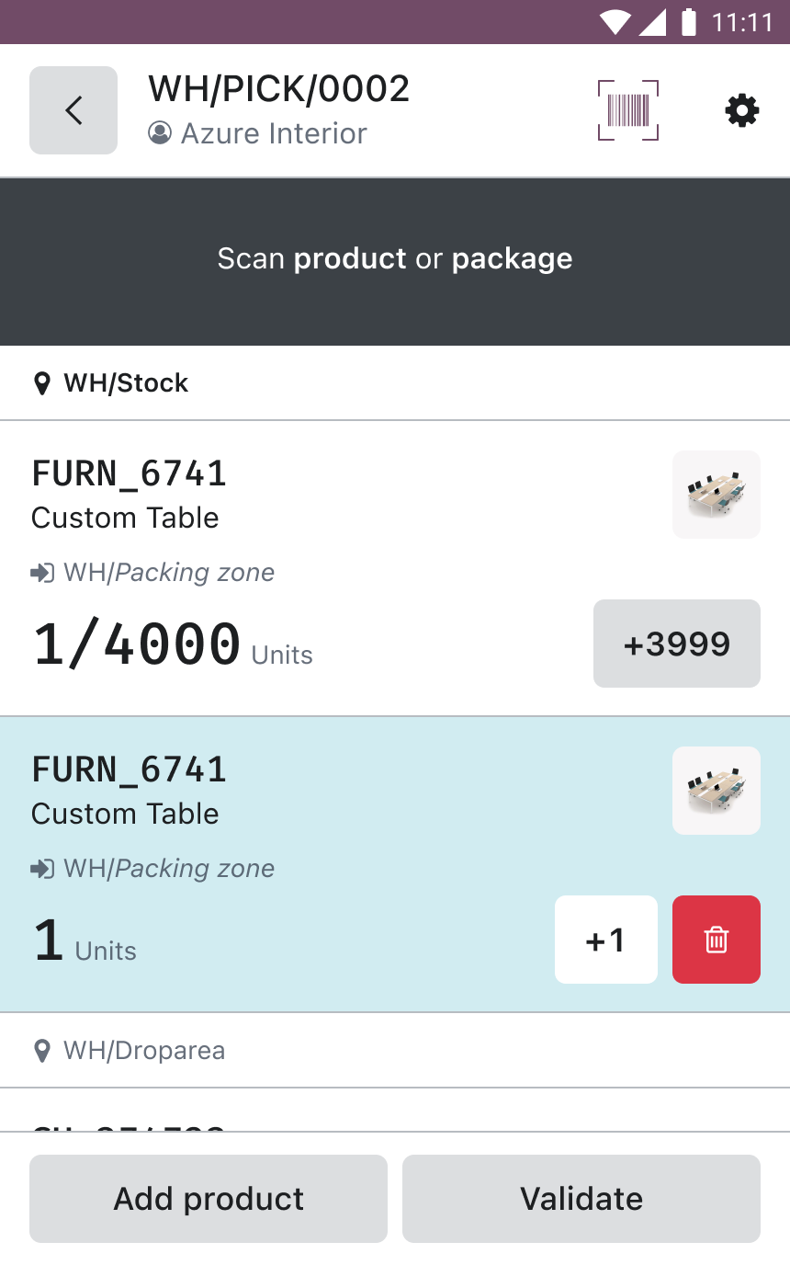Go back with the chevron arrow
The image size is (790, 1265).
tap(73, 109)
